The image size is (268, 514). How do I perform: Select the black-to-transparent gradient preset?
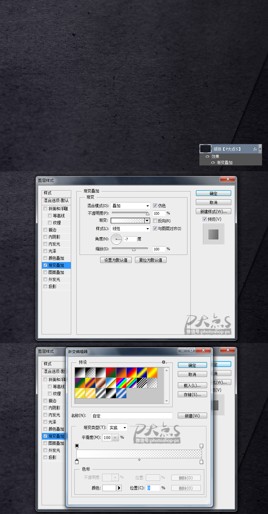click(x=91, y=372)
